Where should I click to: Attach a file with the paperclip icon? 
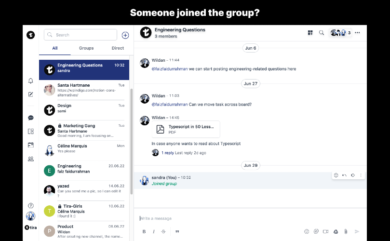pos(346,231)
